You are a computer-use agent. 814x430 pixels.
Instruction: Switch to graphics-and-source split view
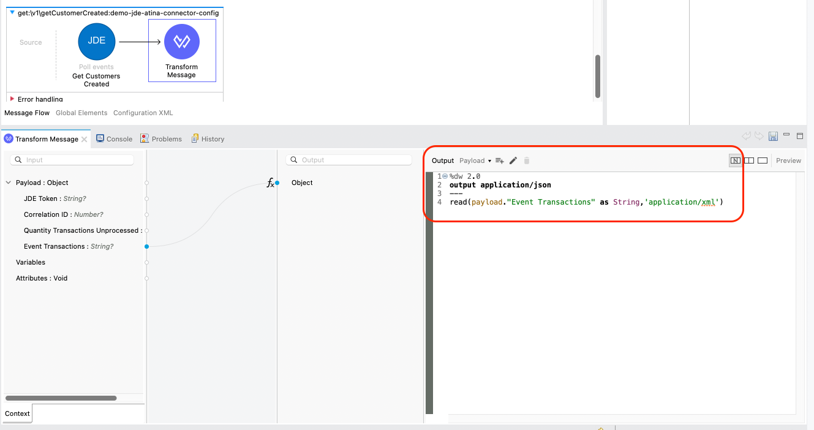pos(735,160)
